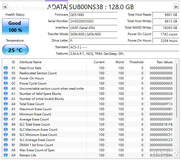Click the status icon for Average Erase Count
The height and width of the screenshot is (161, 181).
pos(6,119)
